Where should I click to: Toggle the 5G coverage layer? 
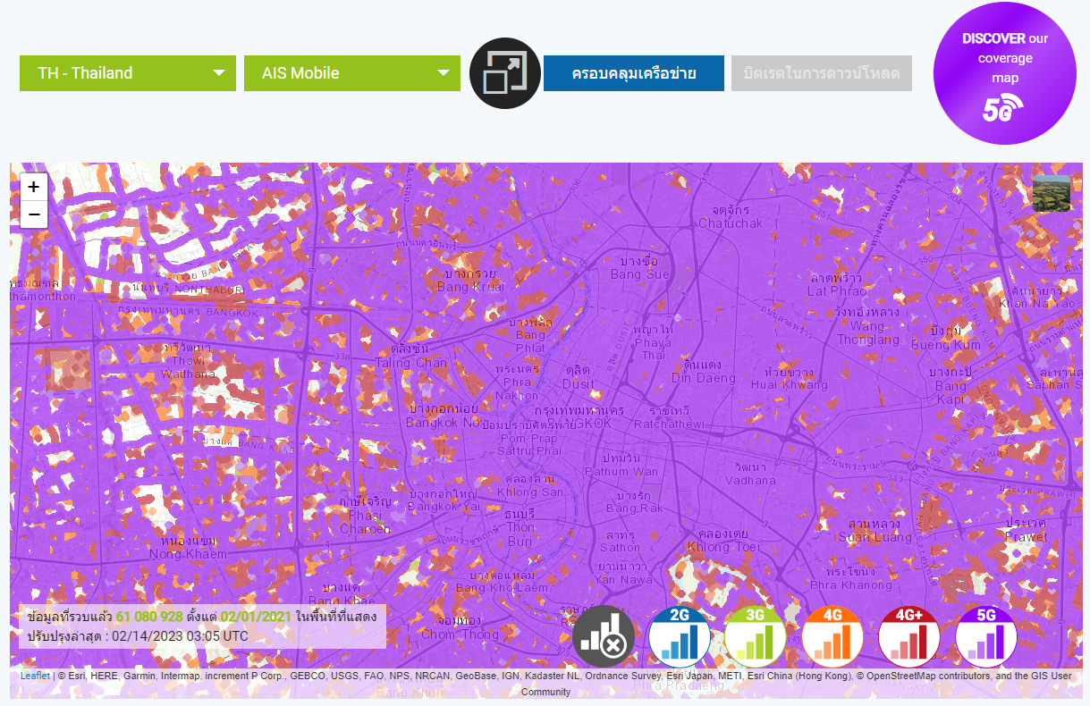tap(986, 637)
